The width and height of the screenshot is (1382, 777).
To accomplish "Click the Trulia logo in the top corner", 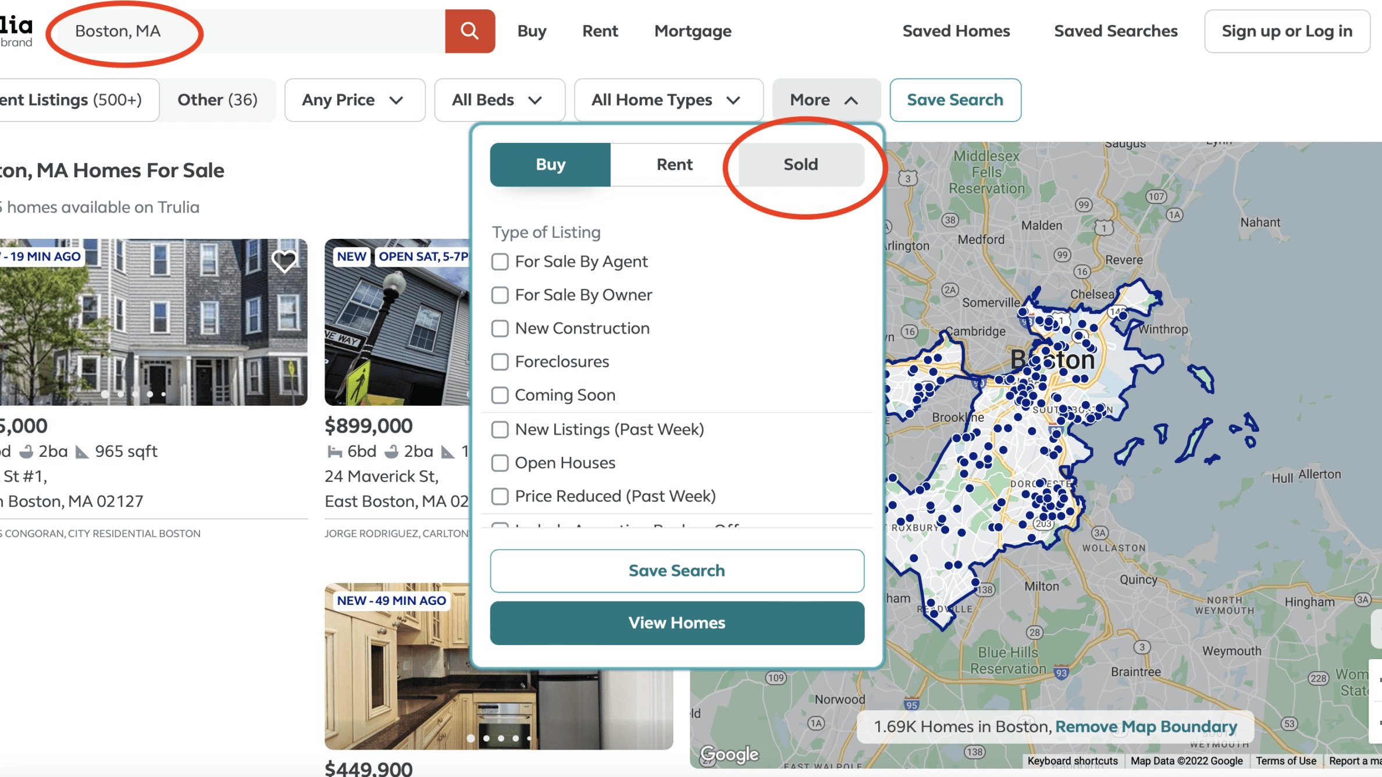I will [16, 24].
